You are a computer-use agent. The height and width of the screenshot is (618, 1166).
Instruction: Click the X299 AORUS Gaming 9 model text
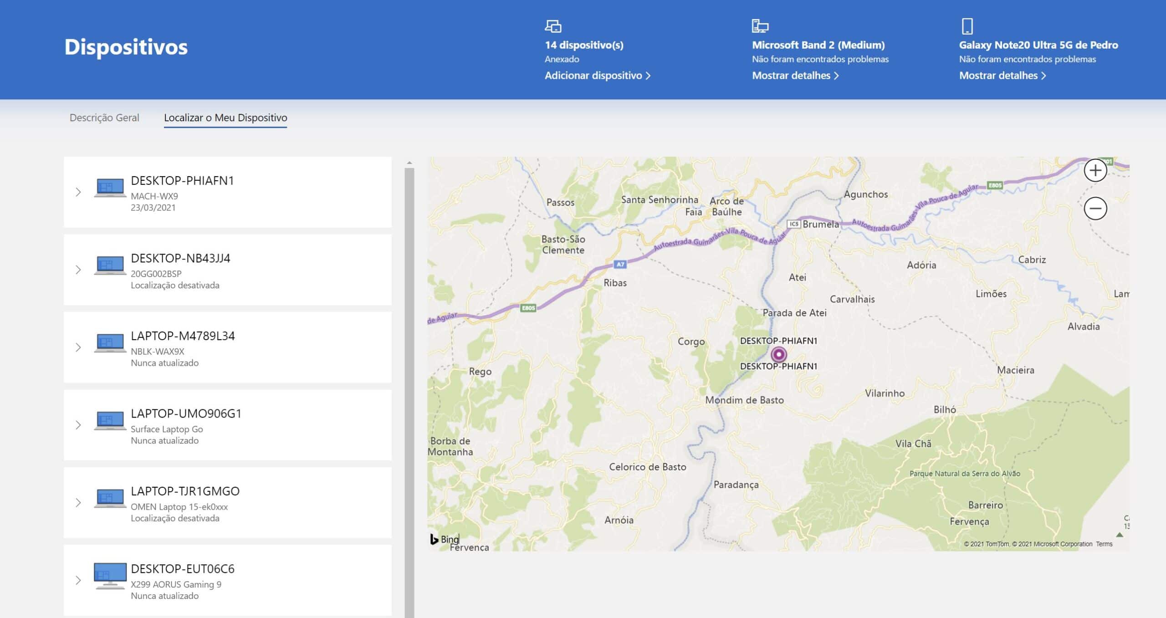pyautogui.click(x=176, y=584)
